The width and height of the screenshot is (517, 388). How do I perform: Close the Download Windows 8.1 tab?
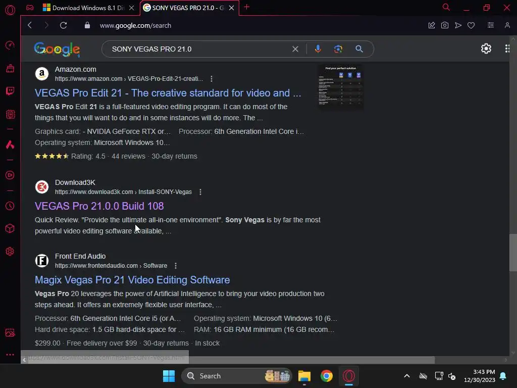132,8
